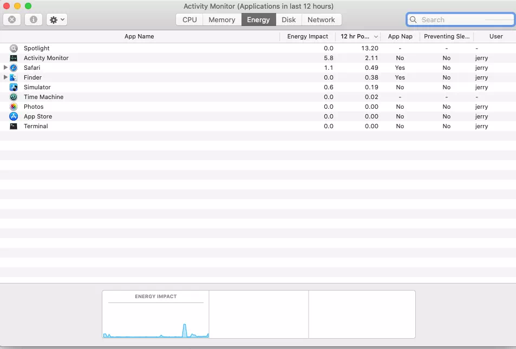Switch to the Memory tab
The width and height of the screenshot is (516, 349).
pos(222,19)
